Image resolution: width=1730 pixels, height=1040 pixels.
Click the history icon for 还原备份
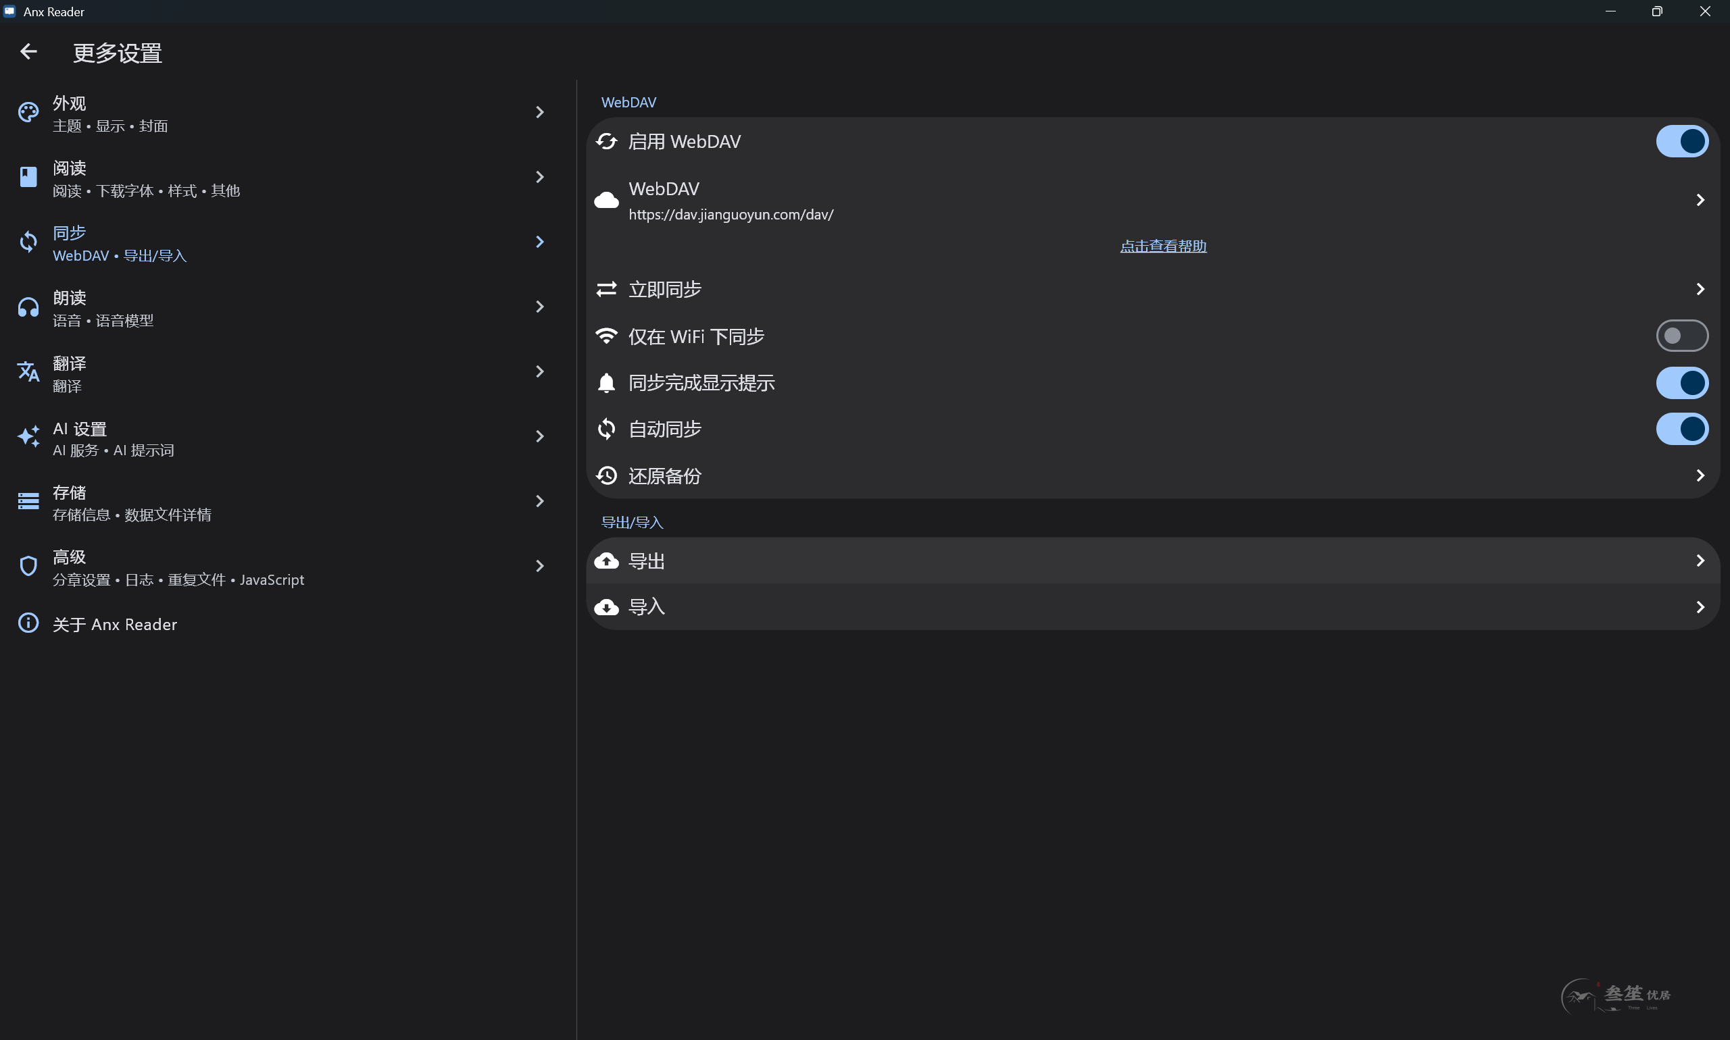tap(607, 476)
